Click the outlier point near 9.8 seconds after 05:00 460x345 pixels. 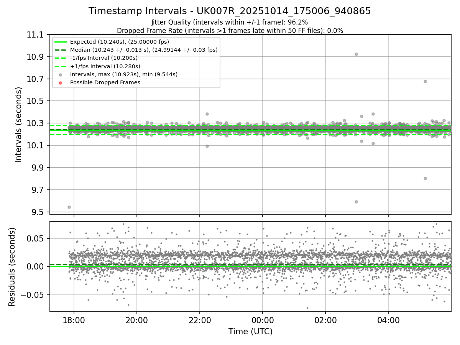(425, 178)
